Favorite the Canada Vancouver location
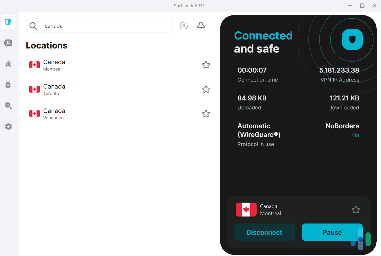The height and width of the screenshot is (256, 381). (x=206, y=113)
